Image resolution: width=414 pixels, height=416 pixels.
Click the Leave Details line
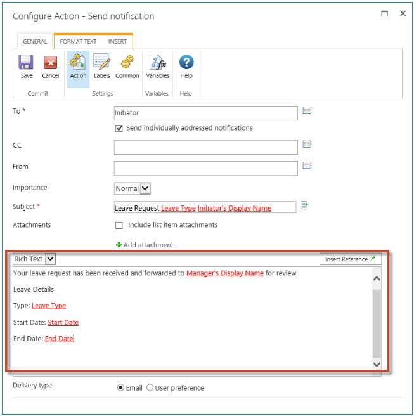[34, 289]
